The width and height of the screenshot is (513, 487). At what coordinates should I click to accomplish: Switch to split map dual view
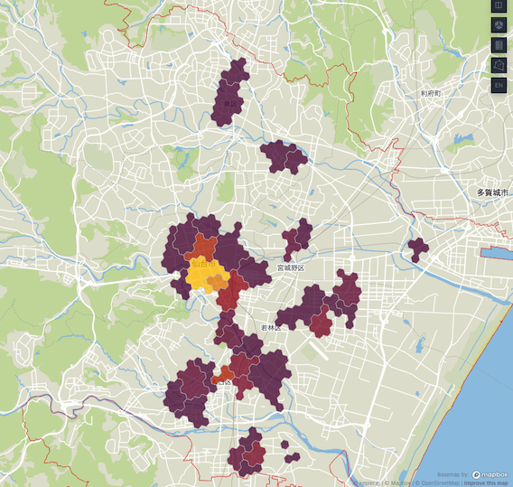(x=499, y=5)
